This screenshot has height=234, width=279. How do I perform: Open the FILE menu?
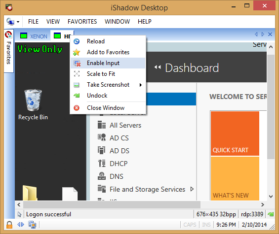point(33,22)
